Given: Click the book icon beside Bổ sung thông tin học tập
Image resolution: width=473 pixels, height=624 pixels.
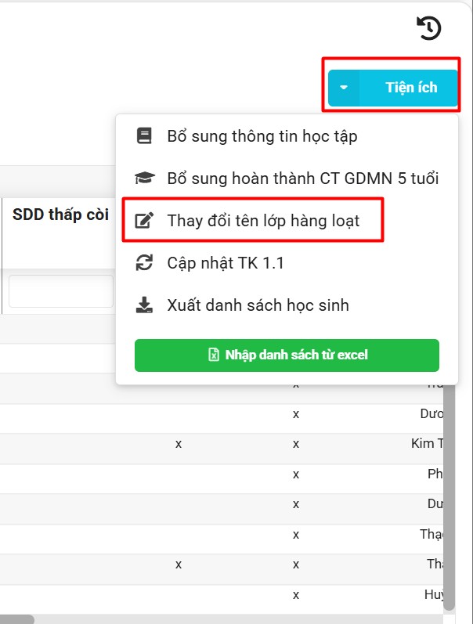Looking at the screenshot, I should click(x=144, y=136).
